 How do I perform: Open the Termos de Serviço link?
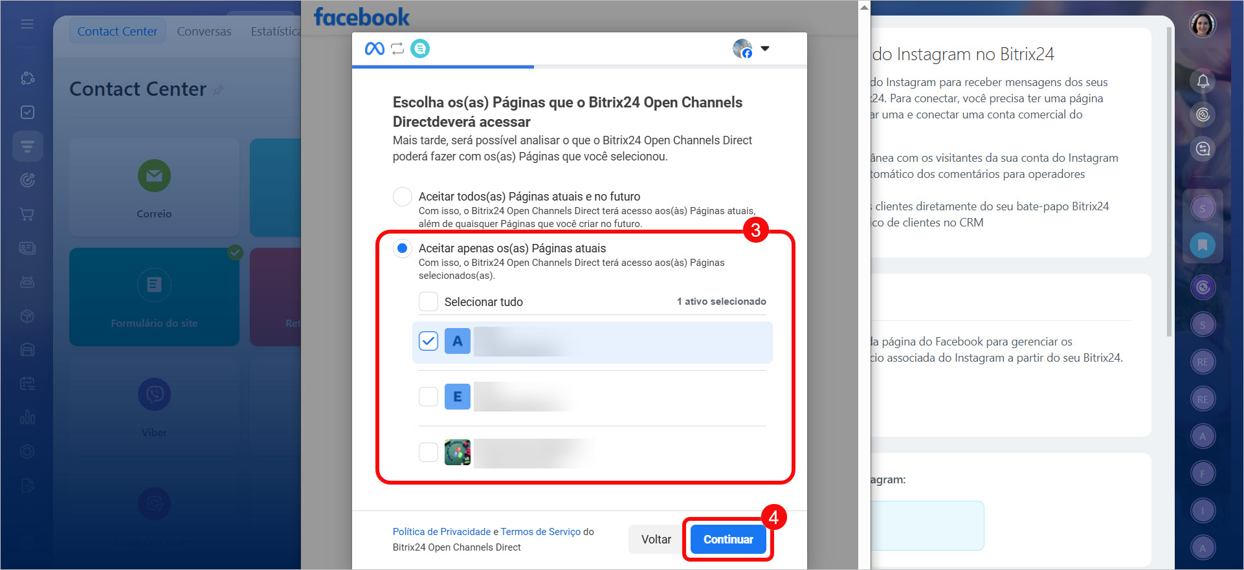tap(540, 532)
